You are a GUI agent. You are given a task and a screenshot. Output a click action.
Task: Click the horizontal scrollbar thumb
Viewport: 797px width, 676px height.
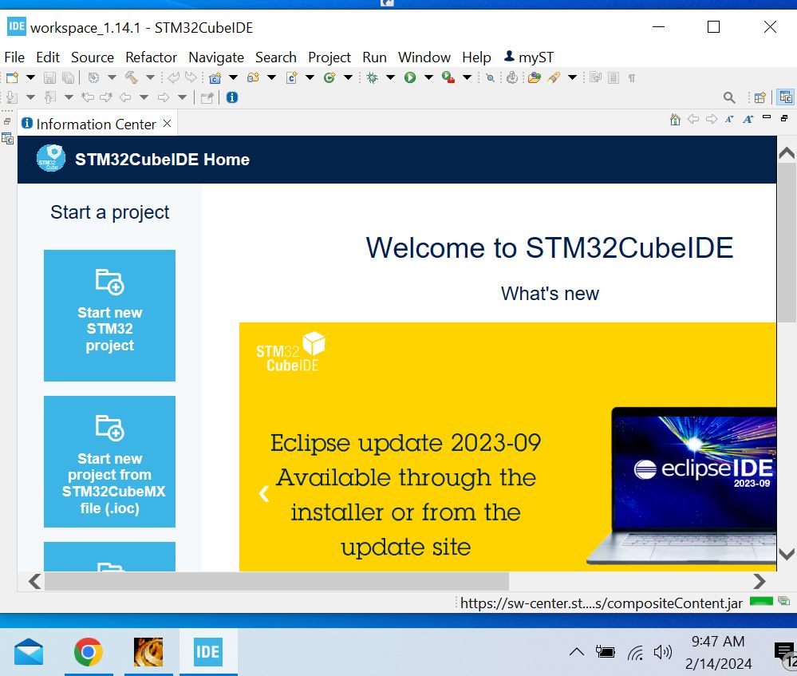277,581
